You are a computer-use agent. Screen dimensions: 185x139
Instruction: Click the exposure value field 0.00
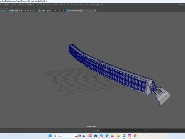55,10
